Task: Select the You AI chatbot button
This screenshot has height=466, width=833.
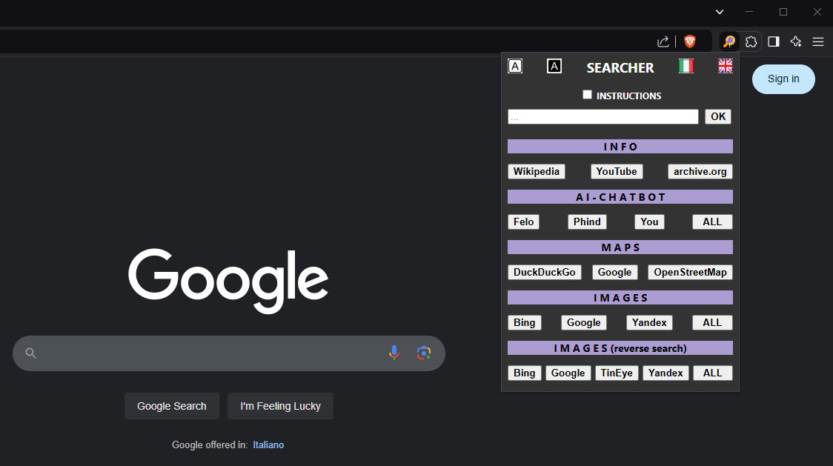Action: 648,222
